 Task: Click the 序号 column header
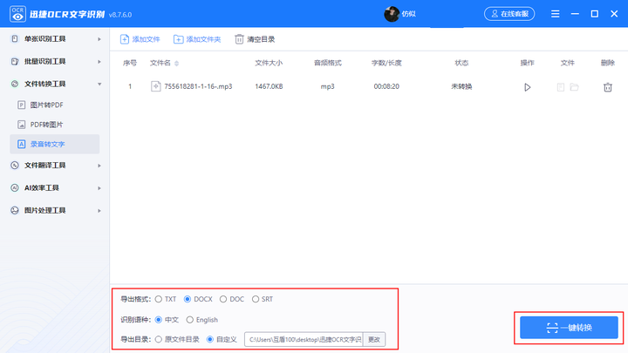click(130, 63)
